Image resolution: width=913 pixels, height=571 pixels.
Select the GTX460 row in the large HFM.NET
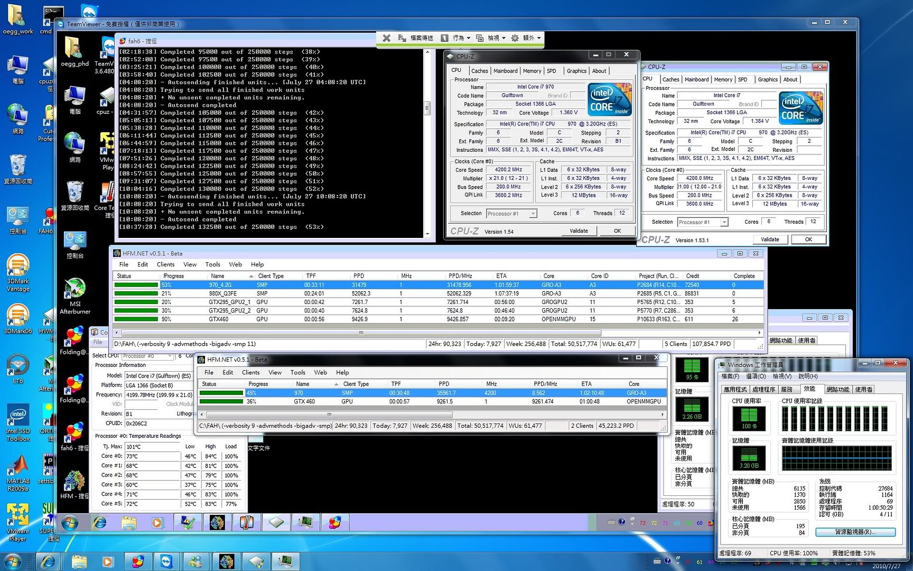point(438,319)
